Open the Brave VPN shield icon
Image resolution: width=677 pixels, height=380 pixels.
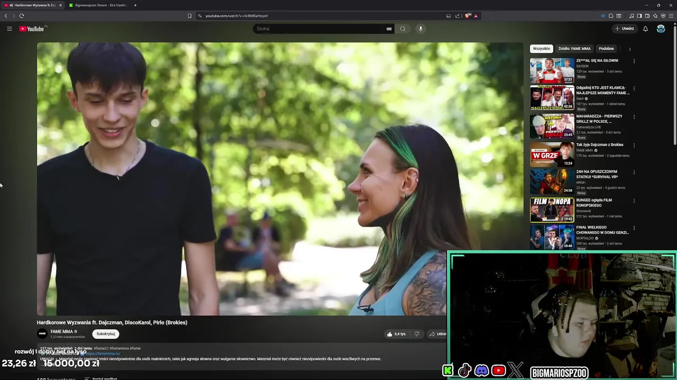click(x=663, y=16)
